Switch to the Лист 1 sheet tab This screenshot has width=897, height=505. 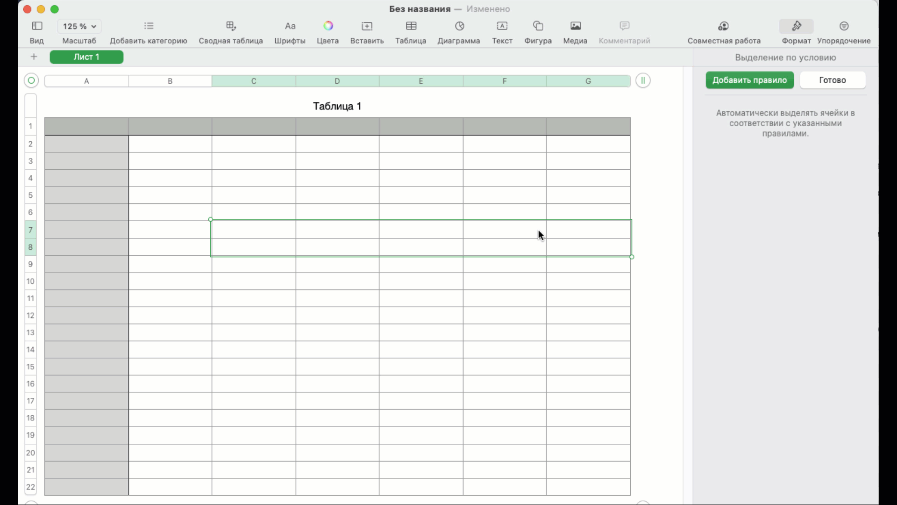(x=86, y=57)
